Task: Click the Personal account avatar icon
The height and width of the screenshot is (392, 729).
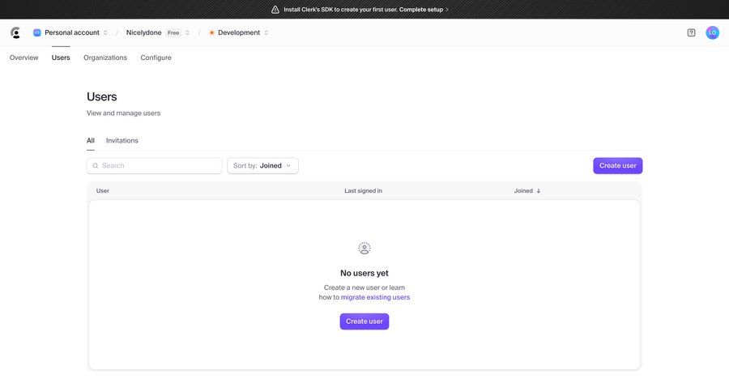Action: (x=37, y=33)
